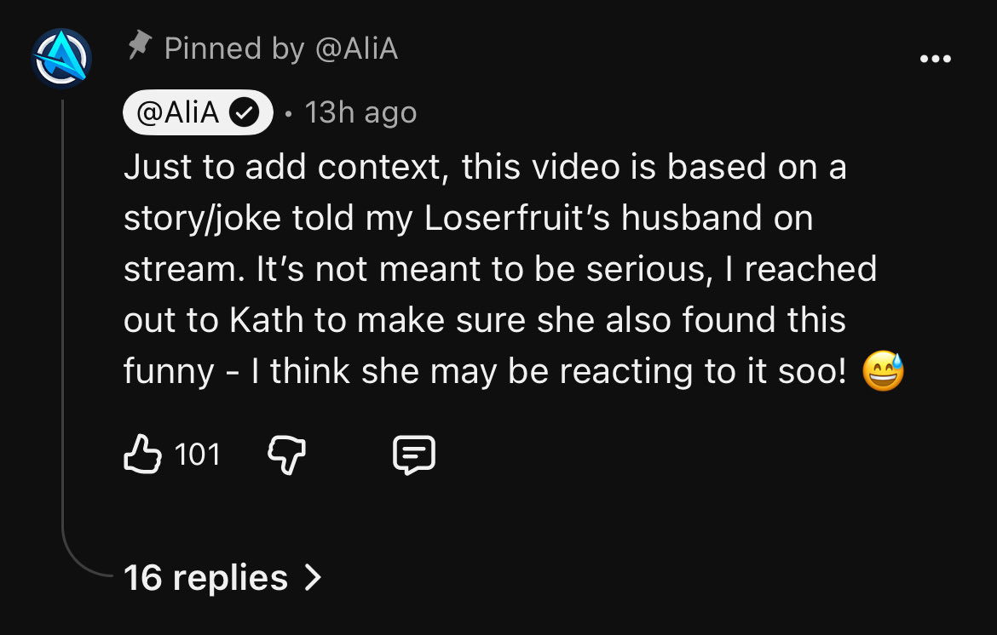This screenshot has width=997, height=635.
Task: Click the verified checkmark badge
Action: [245, 113]
